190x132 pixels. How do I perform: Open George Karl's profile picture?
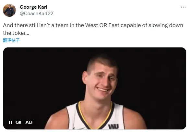9,10
